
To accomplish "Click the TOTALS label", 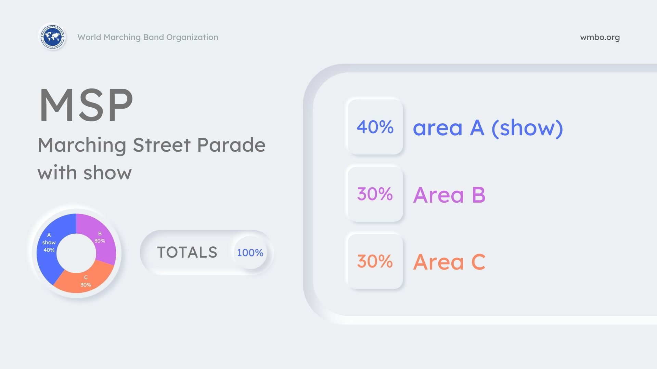I will 187,252.
